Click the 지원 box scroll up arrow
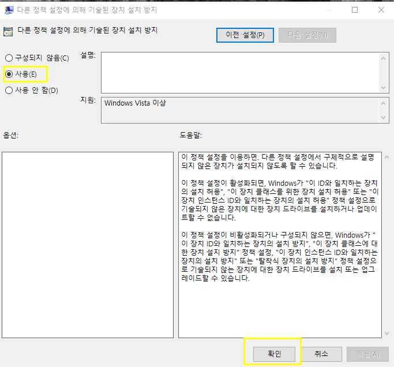Screen dimensions: 394x367 point(383,103)
